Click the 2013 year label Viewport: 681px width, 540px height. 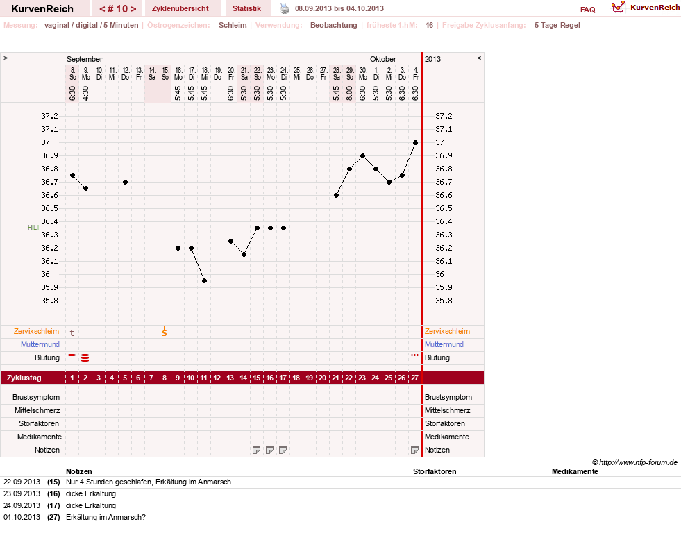coord(432,59)
